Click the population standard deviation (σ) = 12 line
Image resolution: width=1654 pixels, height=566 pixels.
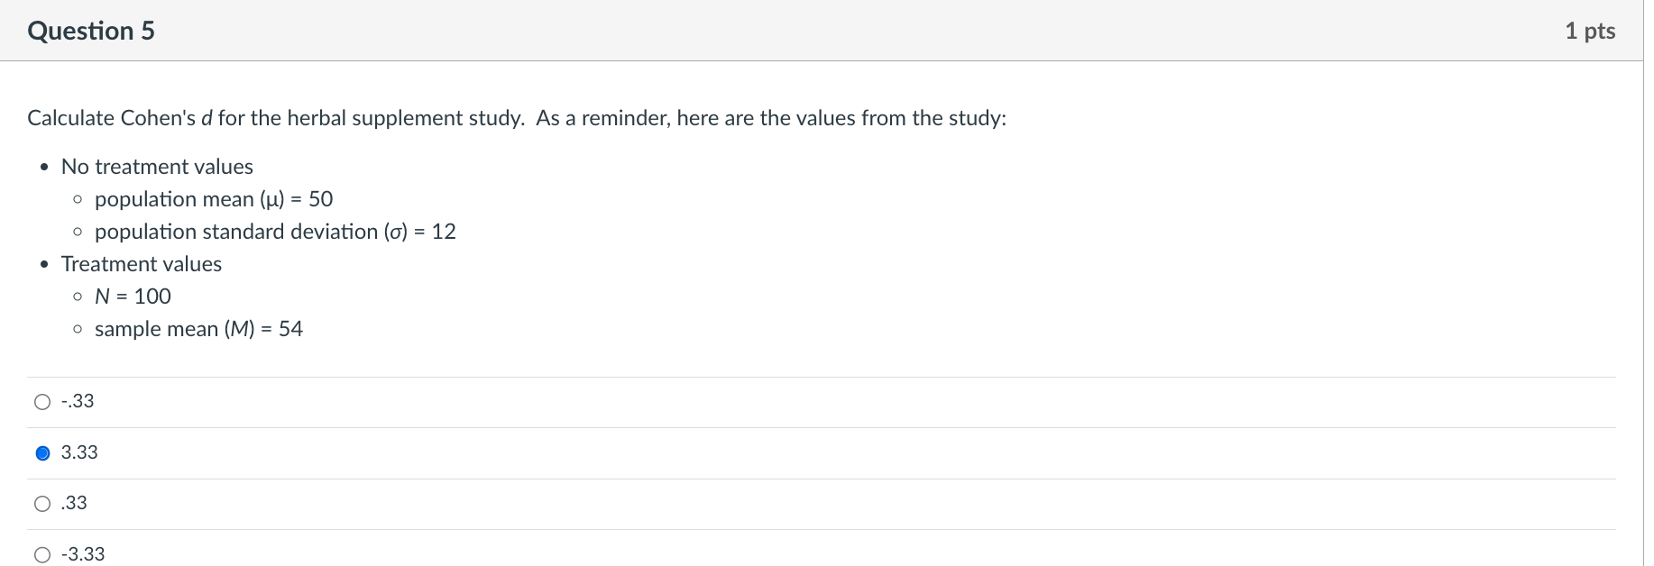[x=275, y=231]
